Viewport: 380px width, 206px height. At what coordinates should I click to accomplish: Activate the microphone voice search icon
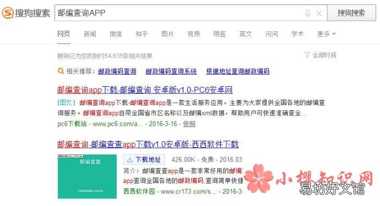click(308, 13)
